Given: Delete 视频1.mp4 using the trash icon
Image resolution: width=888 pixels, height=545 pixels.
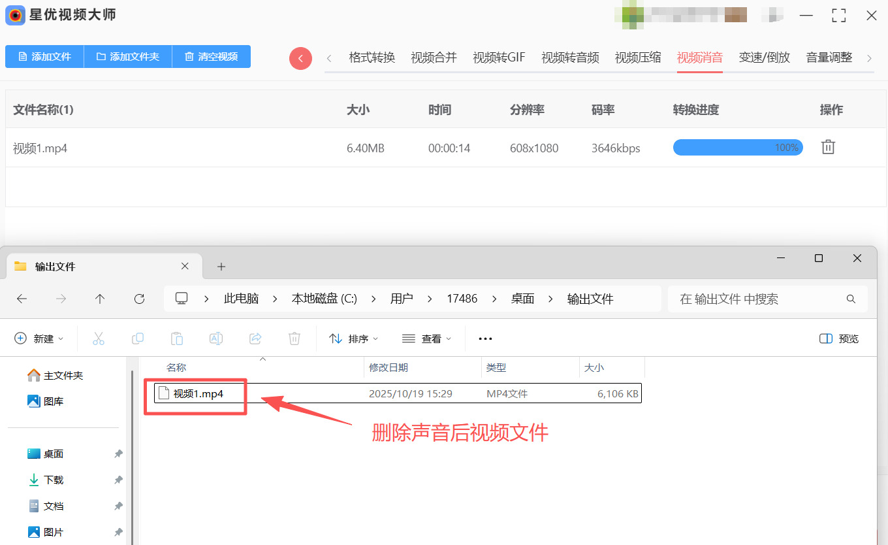Looking at the screenshot, I should (x=828, y=147).
